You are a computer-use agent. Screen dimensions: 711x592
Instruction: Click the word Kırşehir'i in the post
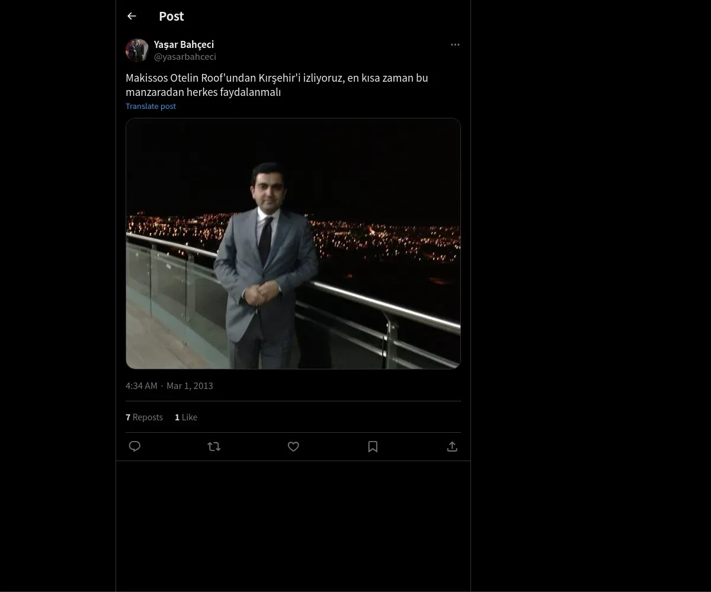pos(279,78)
